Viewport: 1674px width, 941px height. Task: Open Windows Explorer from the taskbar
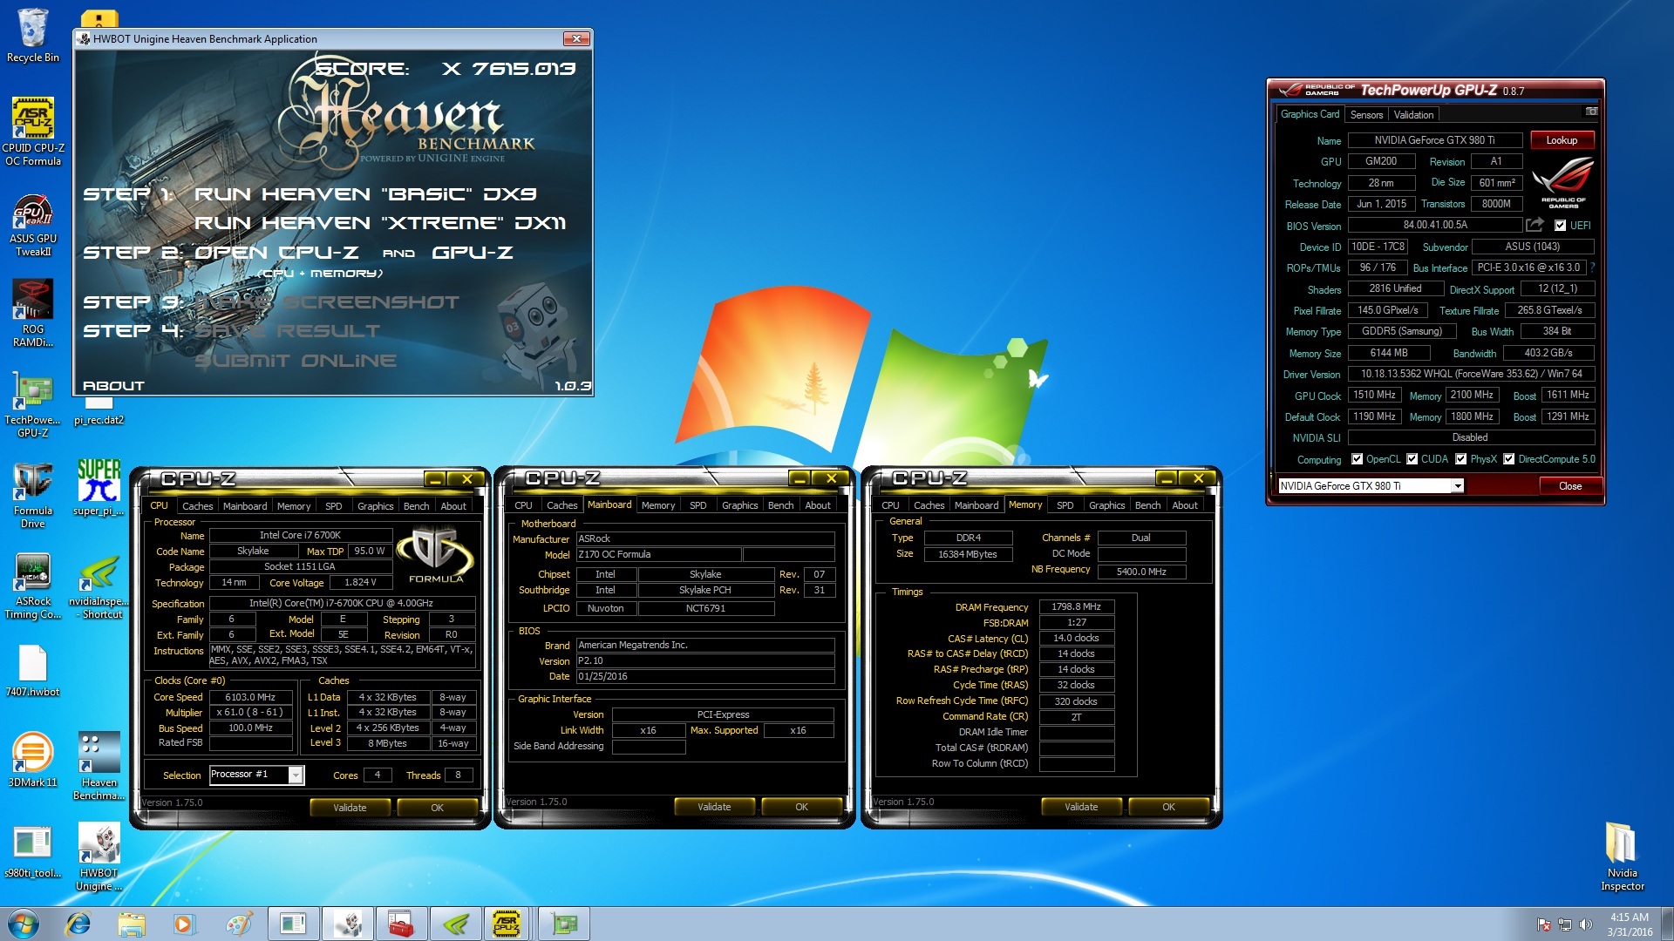[x=132, y=924]
